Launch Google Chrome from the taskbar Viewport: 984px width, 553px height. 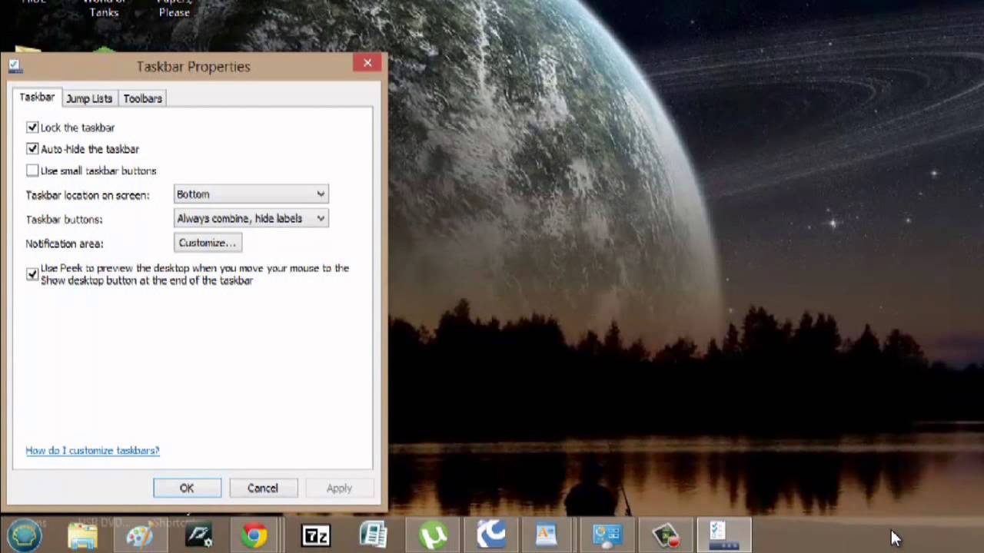click(254, 535)
